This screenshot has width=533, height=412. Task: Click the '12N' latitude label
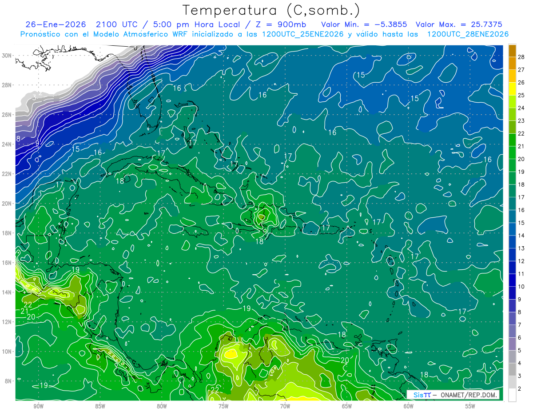[x=8, y=322]
